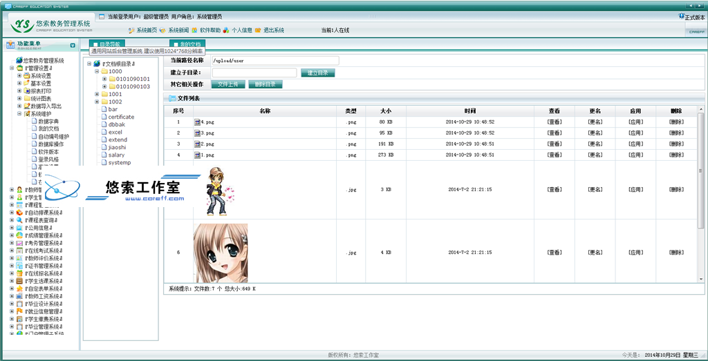The image size is (708, 361).
Task: Click [查看] for 4.png
Action: [554, 122]
